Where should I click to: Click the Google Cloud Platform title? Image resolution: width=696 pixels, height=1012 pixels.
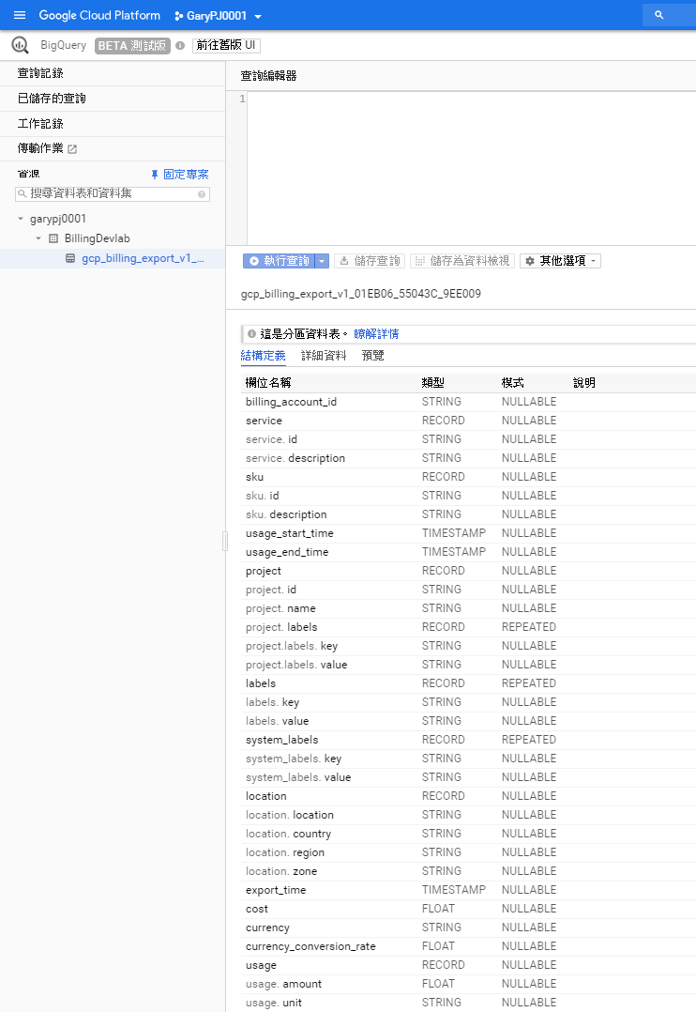[x=99, y=15]
